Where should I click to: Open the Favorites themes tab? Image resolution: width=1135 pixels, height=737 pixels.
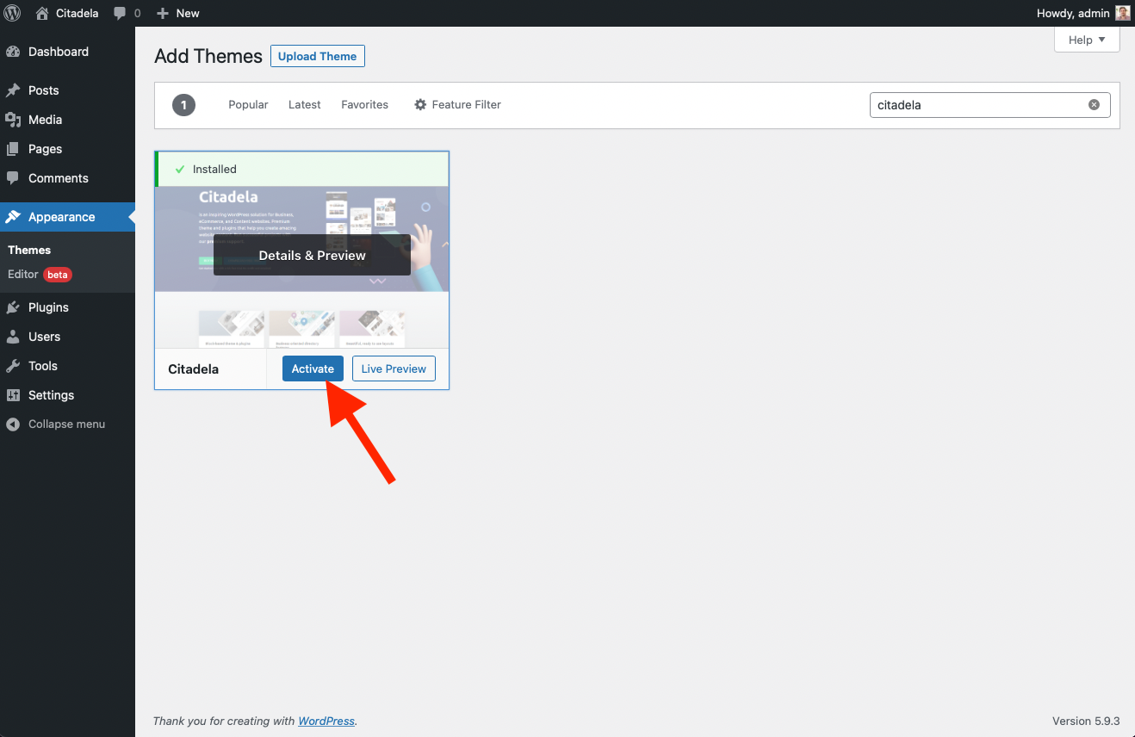pos(364,105)
